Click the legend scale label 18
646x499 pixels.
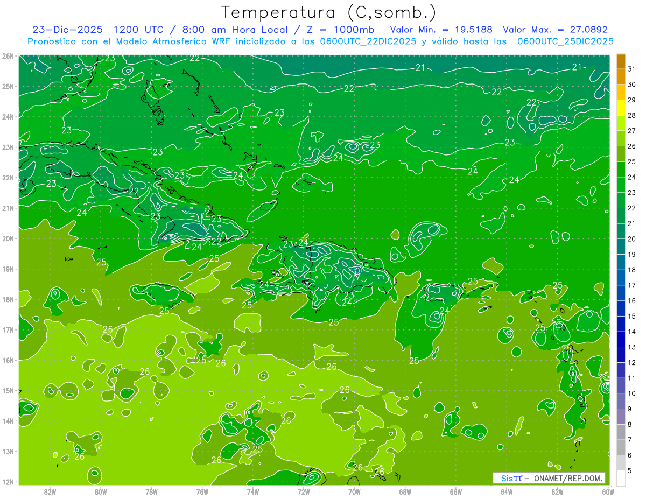coord(632,270)
